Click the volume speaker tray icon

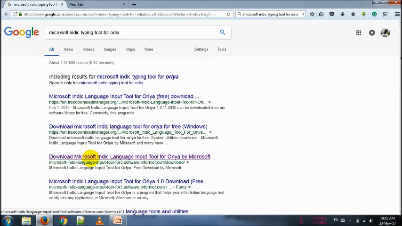(x=371, y=221)
